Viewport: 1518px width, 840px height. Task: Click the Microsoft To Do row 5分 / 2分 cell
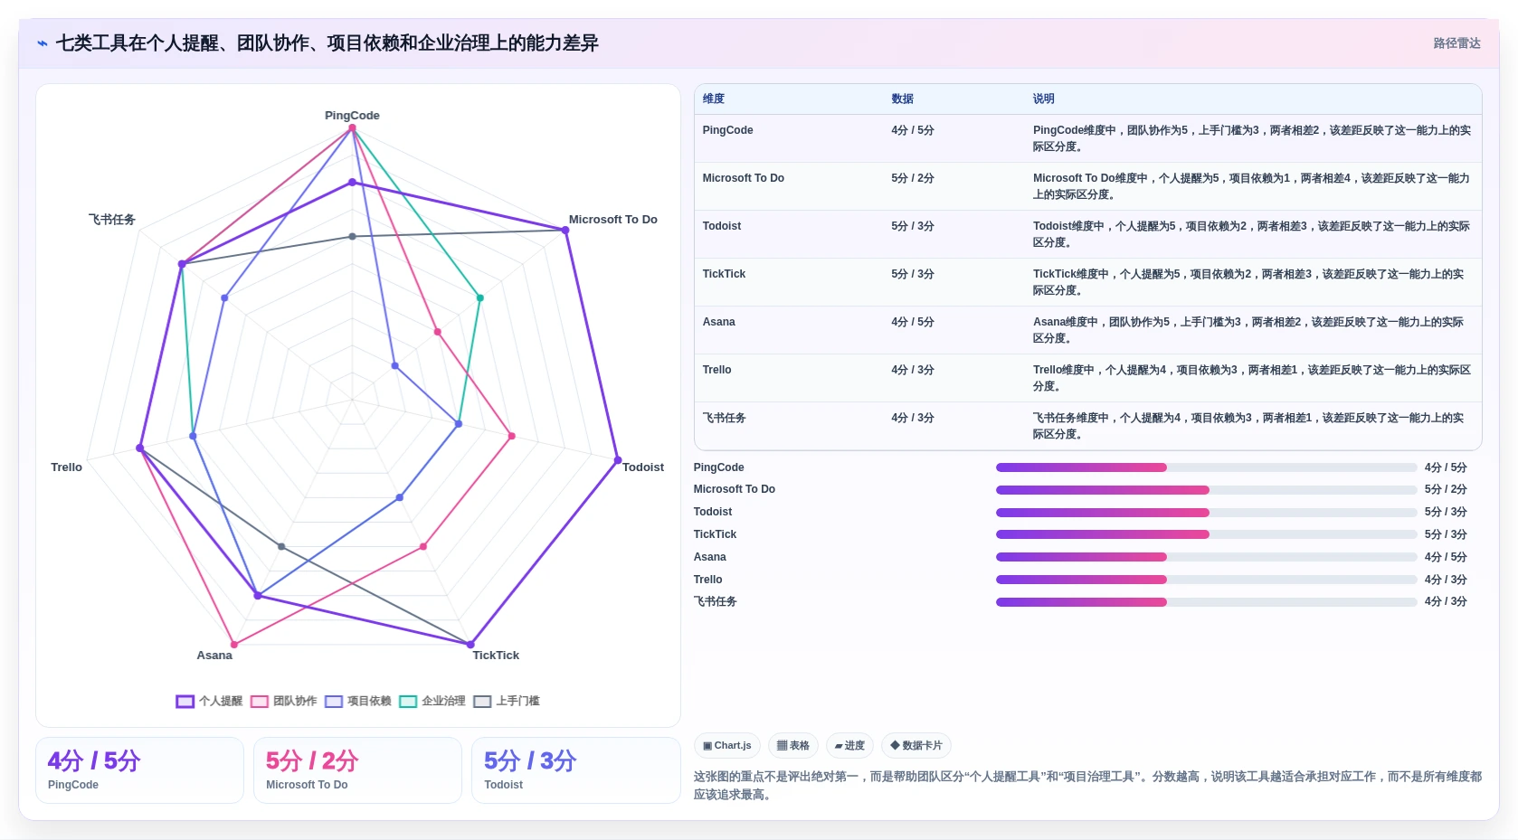coord(913,178)
